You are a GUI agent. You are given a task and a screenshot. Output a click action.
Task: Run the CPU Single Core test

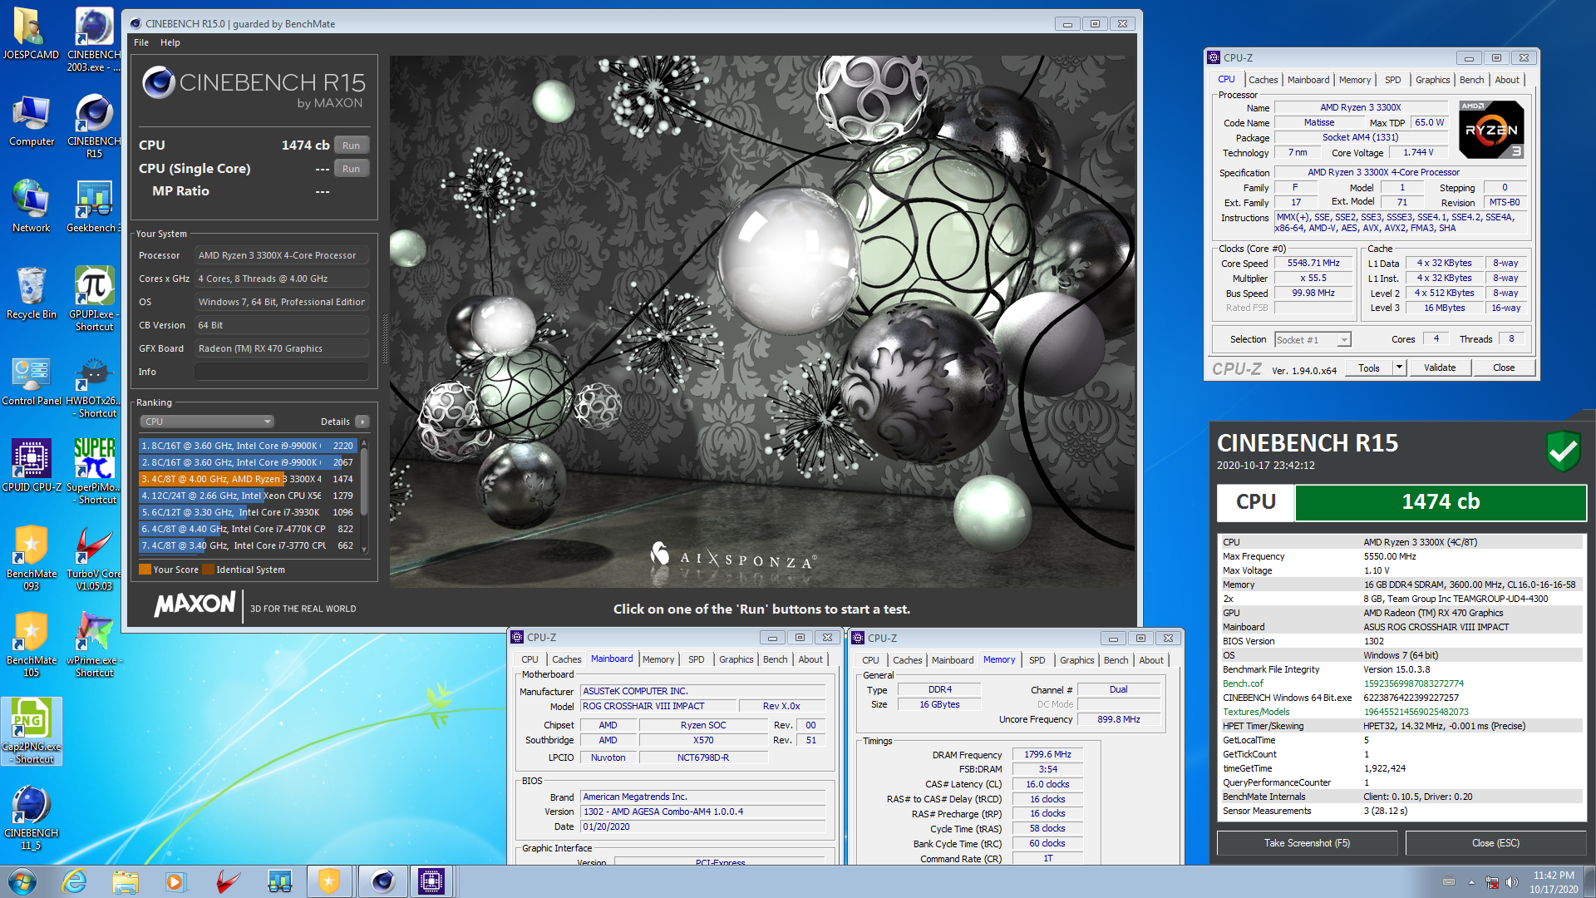tap(351, 169)
